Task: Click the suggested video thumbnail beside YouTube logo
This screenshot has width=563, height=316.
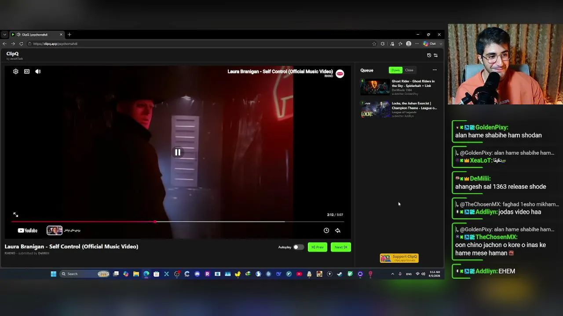Action: [55, 230]
